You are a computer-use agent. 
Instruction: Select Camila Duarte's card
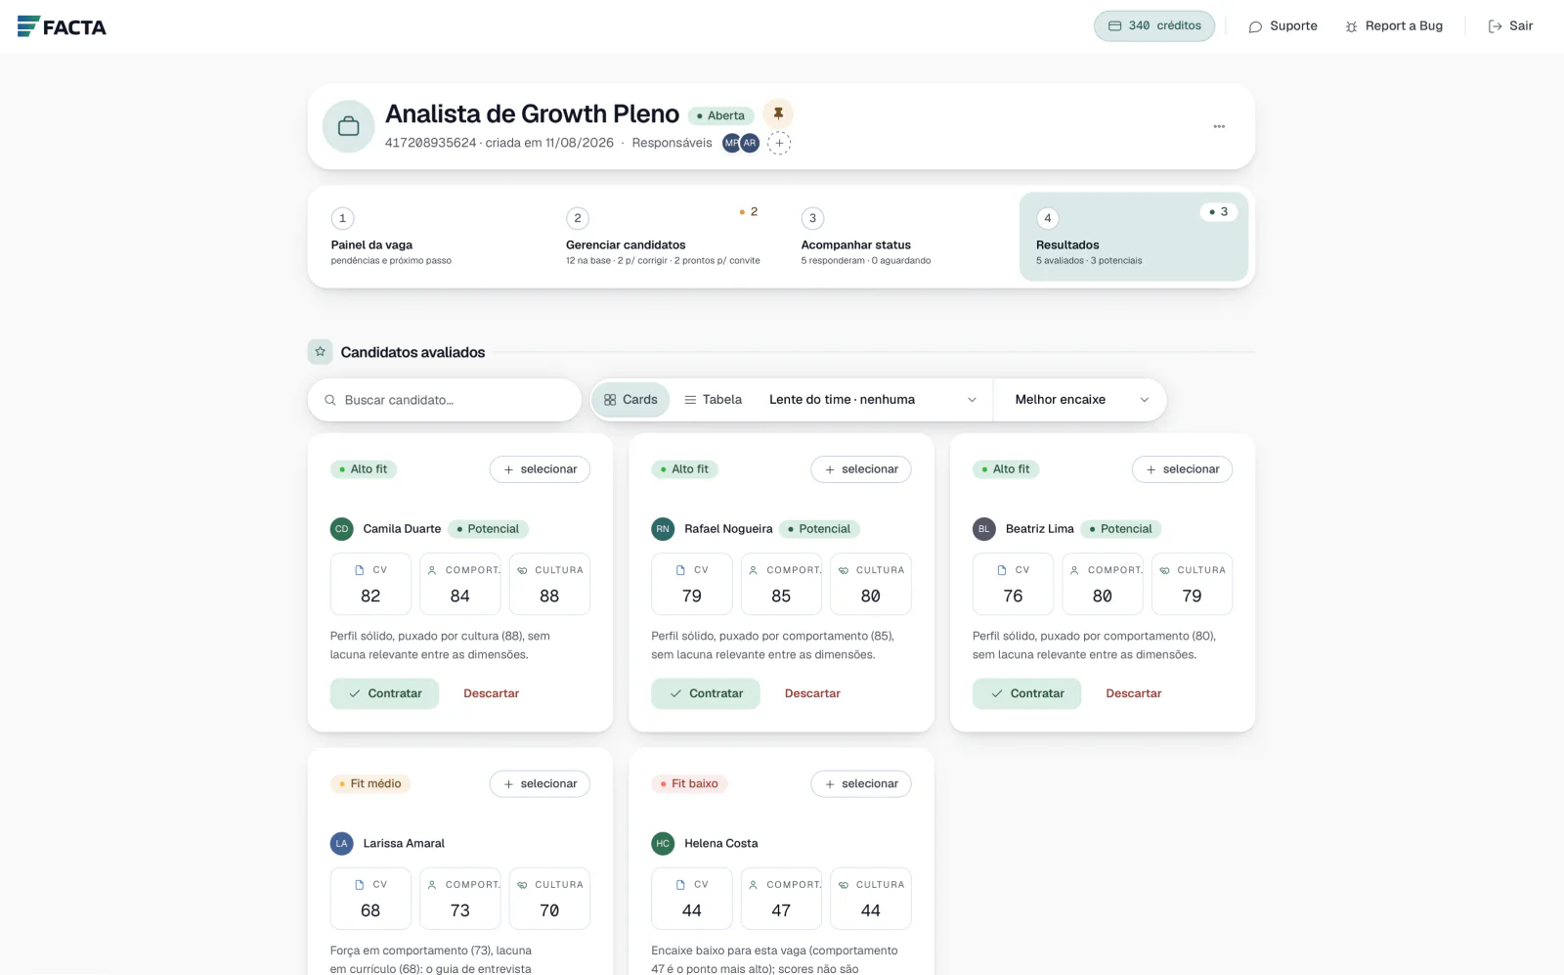[x=540, y=469]
